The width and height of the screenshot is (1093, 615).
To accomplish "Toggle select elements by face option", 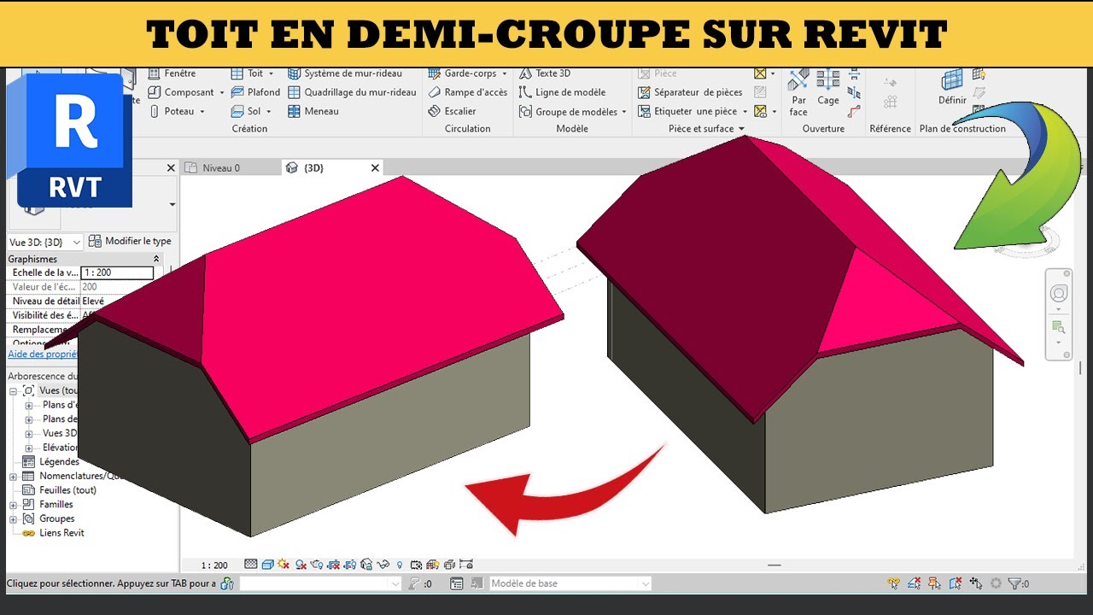I will point(956,584).
